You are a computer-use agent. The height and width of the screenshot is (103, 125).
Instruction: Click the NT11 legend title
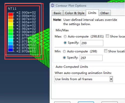[12, 9]
